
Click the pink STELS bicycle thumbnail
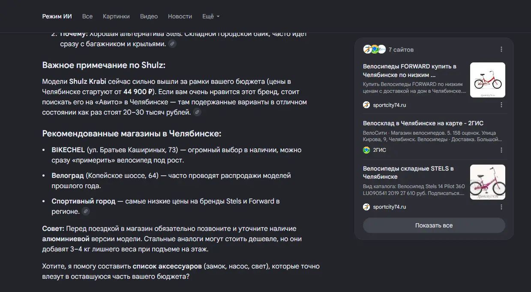(x=488, y=182)
